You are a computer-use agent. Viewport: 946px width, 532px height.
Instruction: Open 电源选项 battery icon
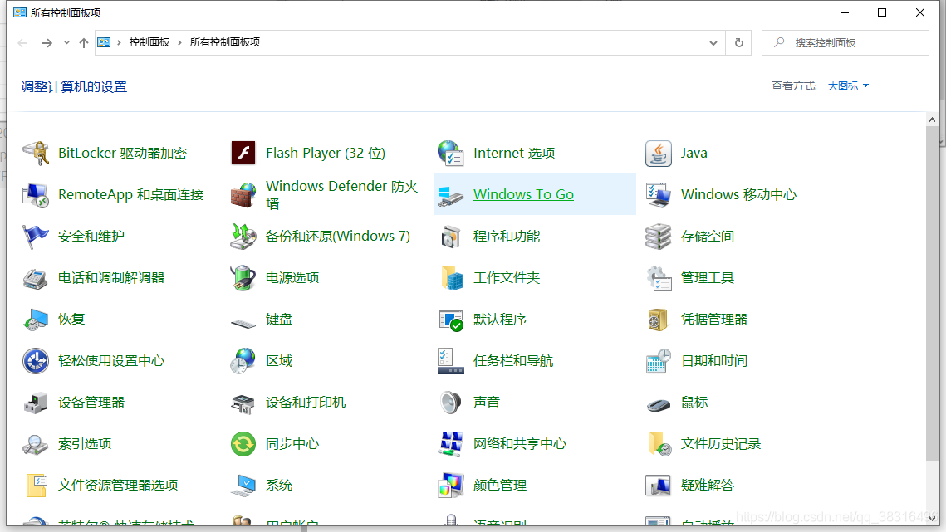(x=243, y=278)
